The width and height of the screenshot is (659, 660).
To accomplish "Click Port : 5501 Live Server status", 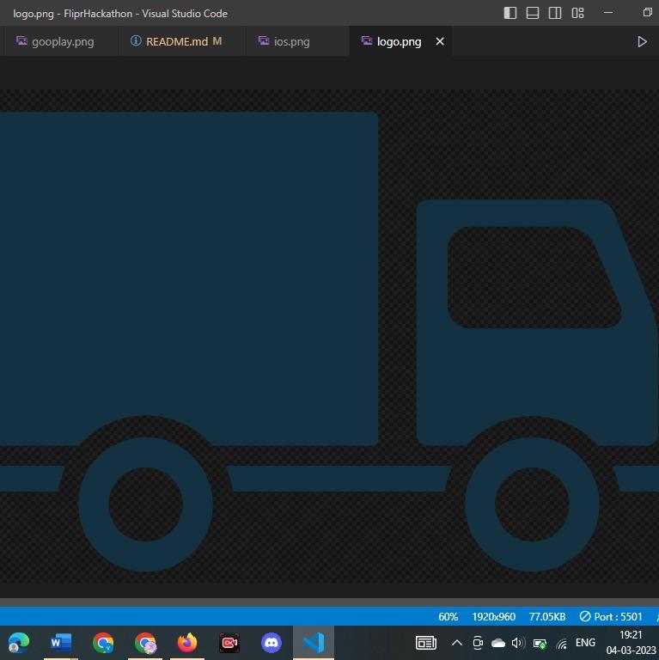I will tap(611, 616).
